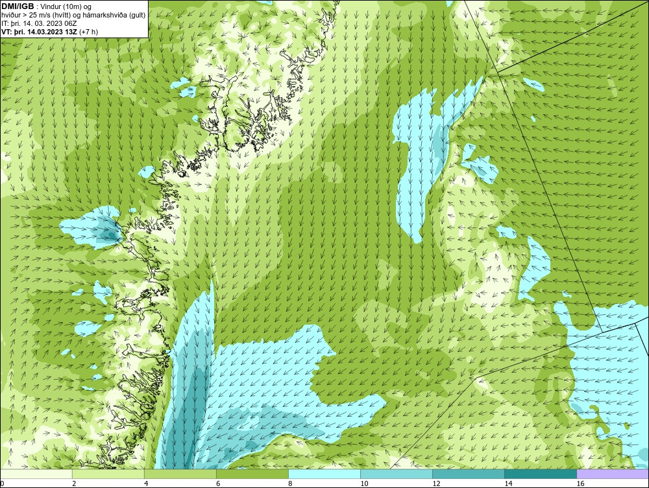Click the legend tick label '6'
649x488 pixels.
(x=218, y=483)
